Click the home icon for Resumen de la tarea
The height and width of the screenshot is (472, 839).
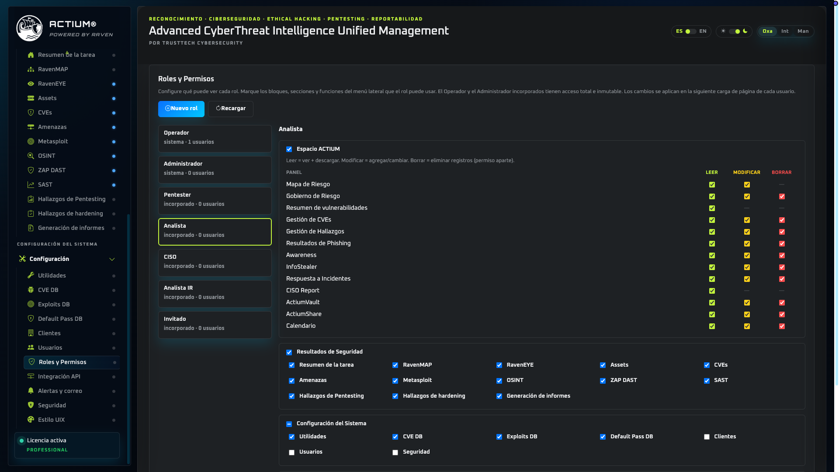[x=31, y=55]
